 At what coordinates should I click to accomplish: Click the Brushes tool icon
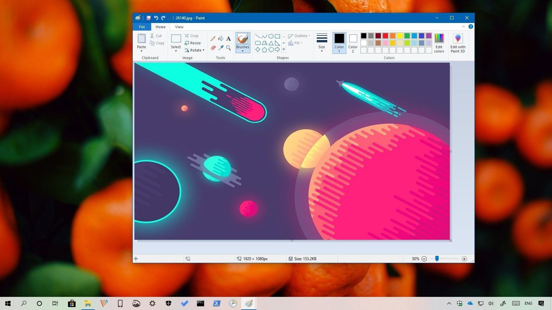point(243,39)
